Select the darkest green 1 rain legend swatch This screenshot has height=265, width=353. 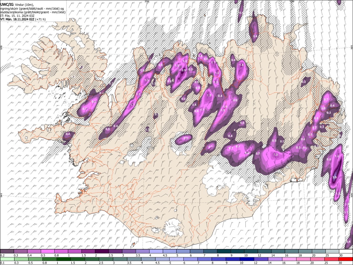pos(63,259)
